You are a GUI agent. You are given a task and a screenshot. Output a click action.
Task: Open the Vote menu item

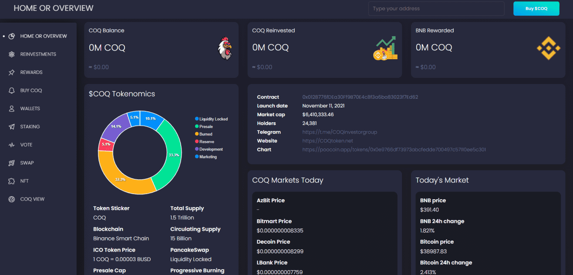pyautogui.click(x=26, y=145)
